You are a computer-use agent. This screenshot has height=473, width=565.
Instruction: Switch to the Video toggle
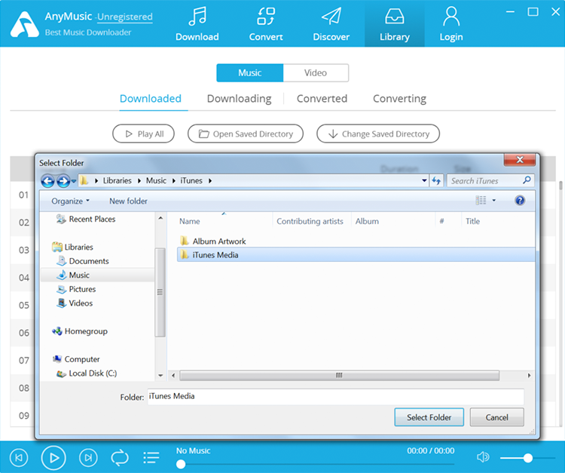click(x=316, y=73)
